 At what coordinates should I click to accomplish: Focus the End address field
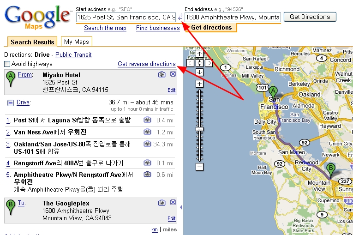pos(233,18)
